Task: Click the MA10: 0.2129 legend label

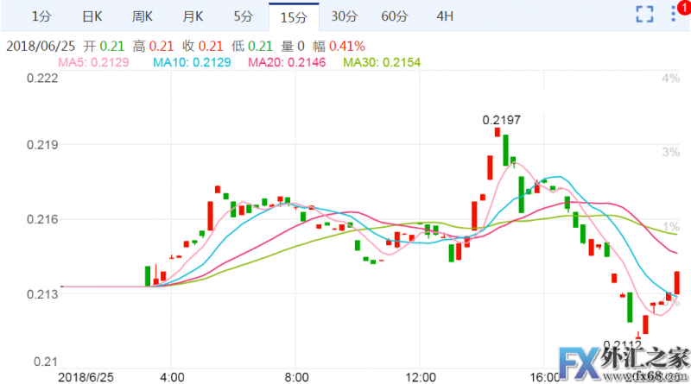Action: (x=192, y=62)
